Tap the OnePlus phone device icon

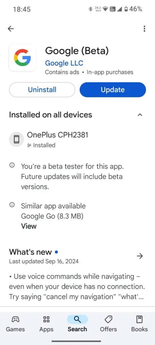coord(16,139)
